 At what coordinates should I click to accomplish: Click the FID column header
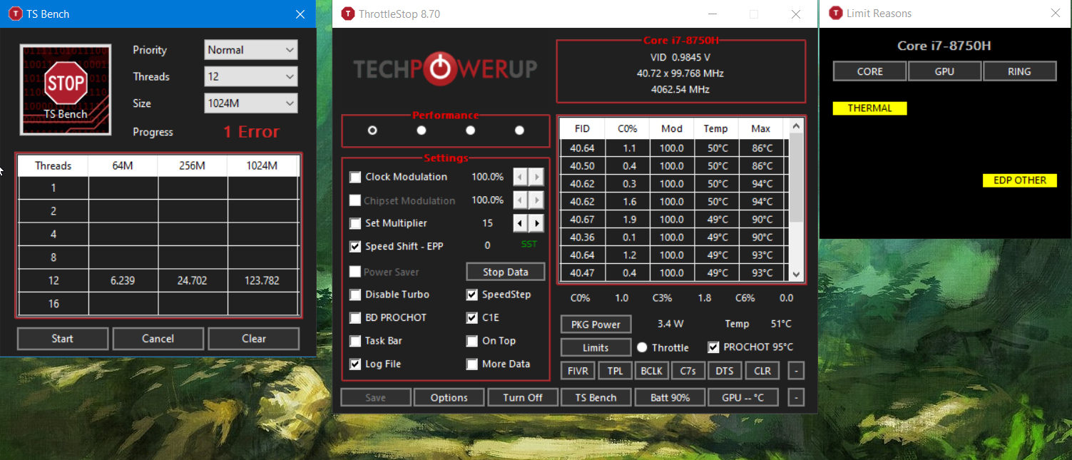(583, 128)
